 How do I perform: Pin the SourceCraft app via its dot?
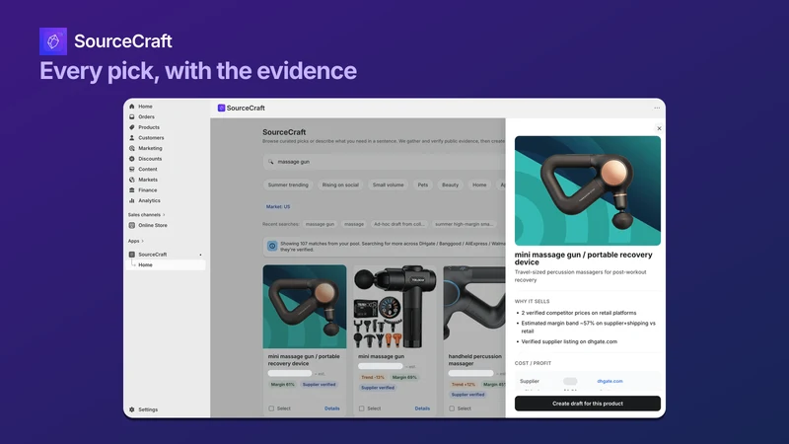(200, 255)
